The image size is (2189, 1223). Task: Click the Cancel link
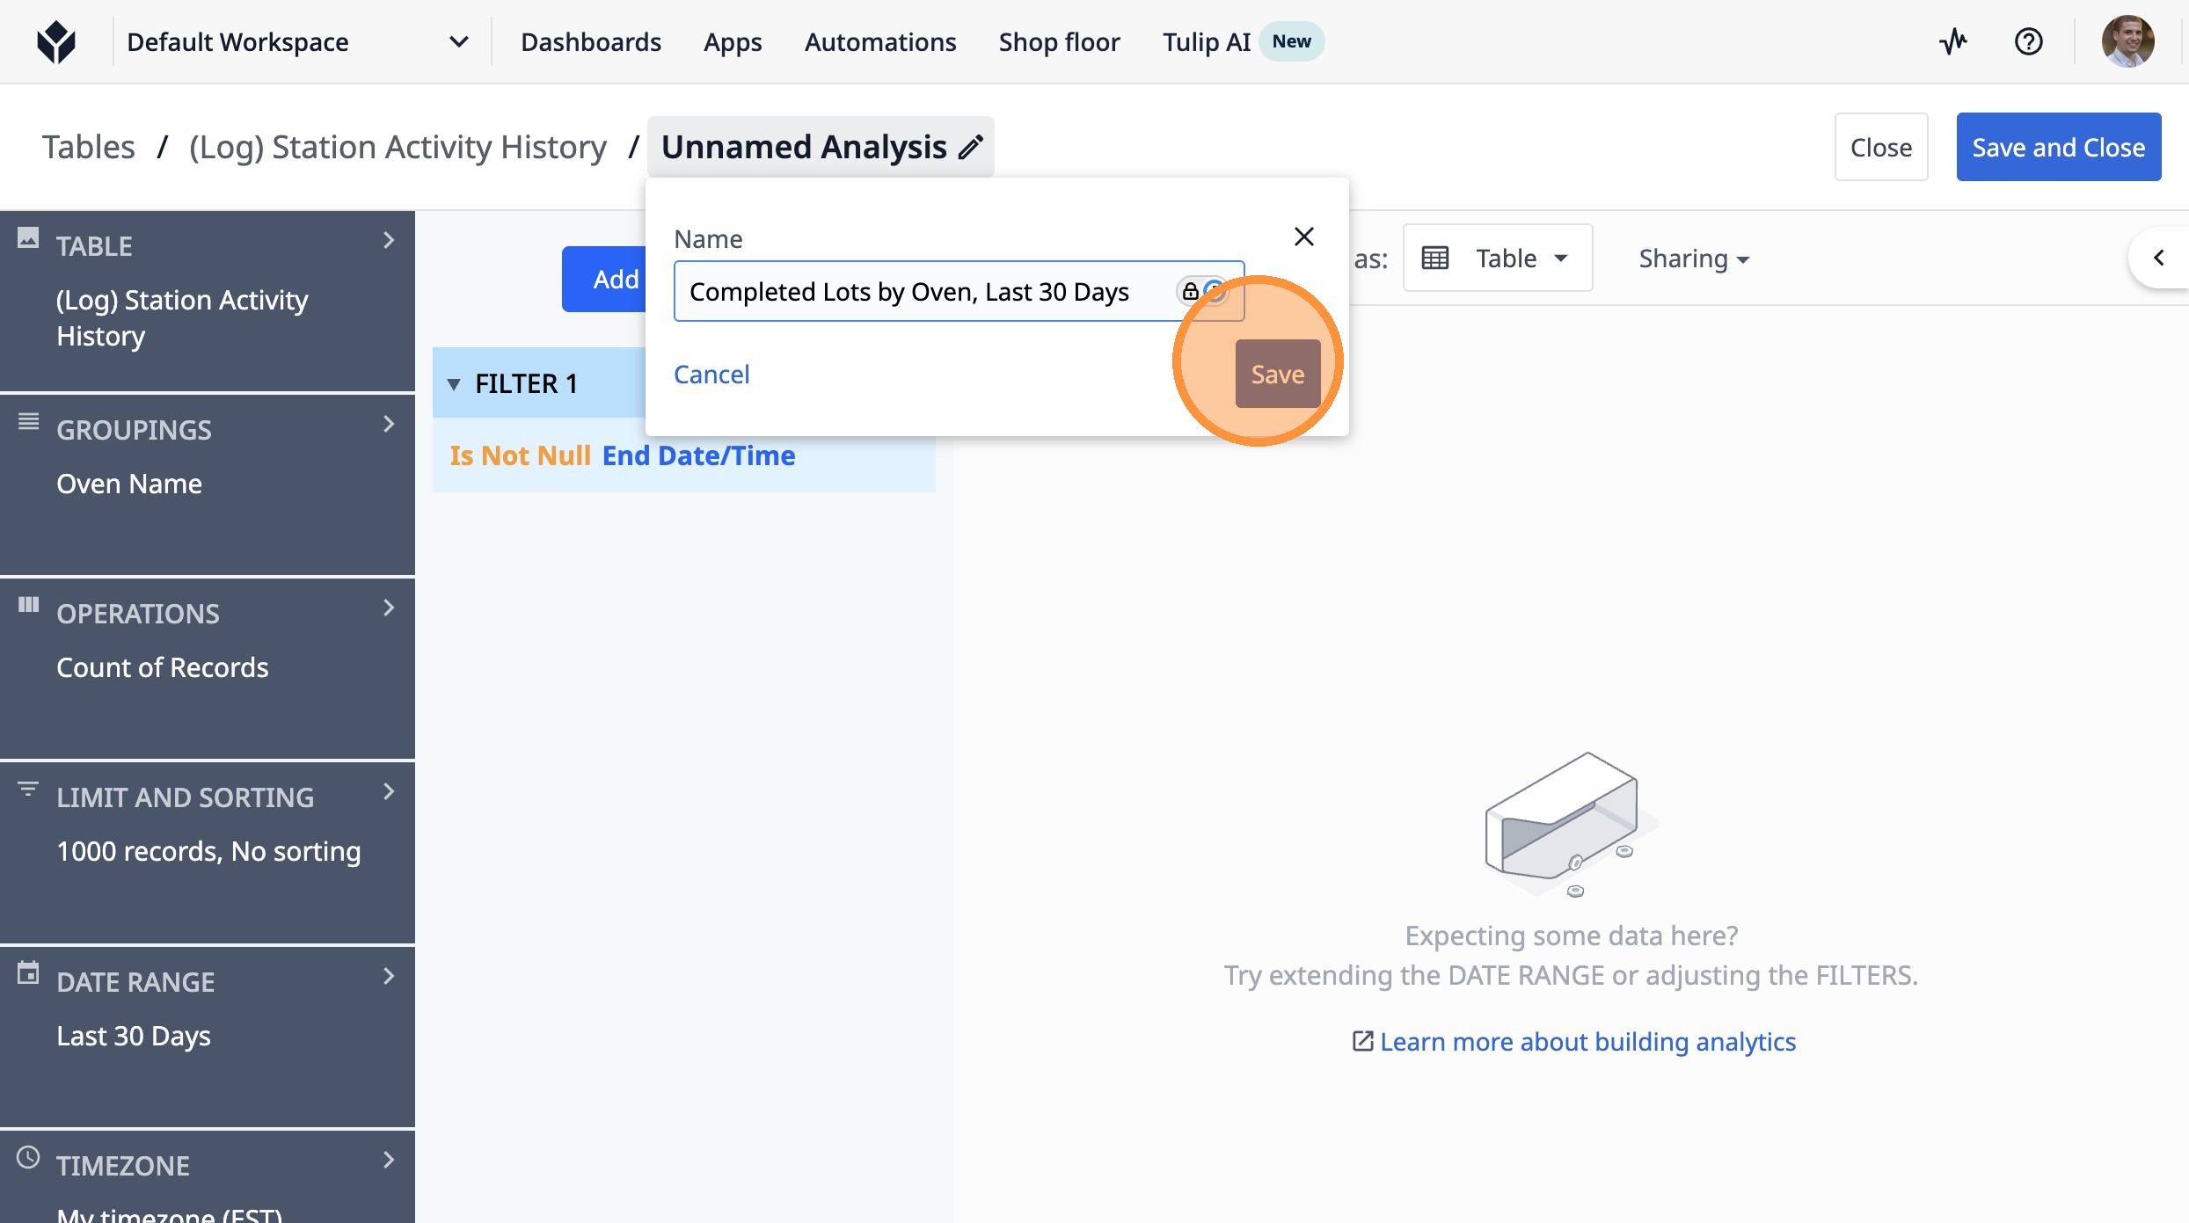coord(711,374)
